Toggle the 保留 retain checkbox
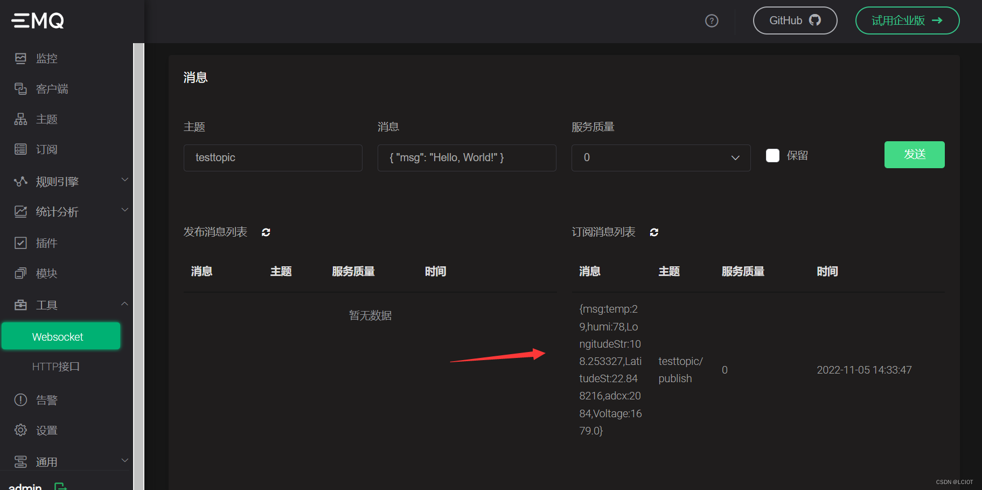Image resolution: width=982 pixels, height=490 pixels. (772, 156)
